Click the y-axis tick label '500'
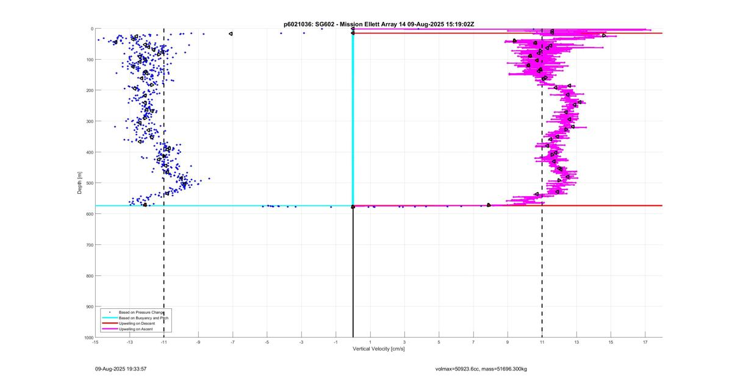 pyautogui.click(x=89, y=183)
